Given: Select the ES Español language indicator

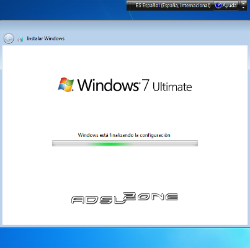Looking at the screenshot, I should [173, 6].
